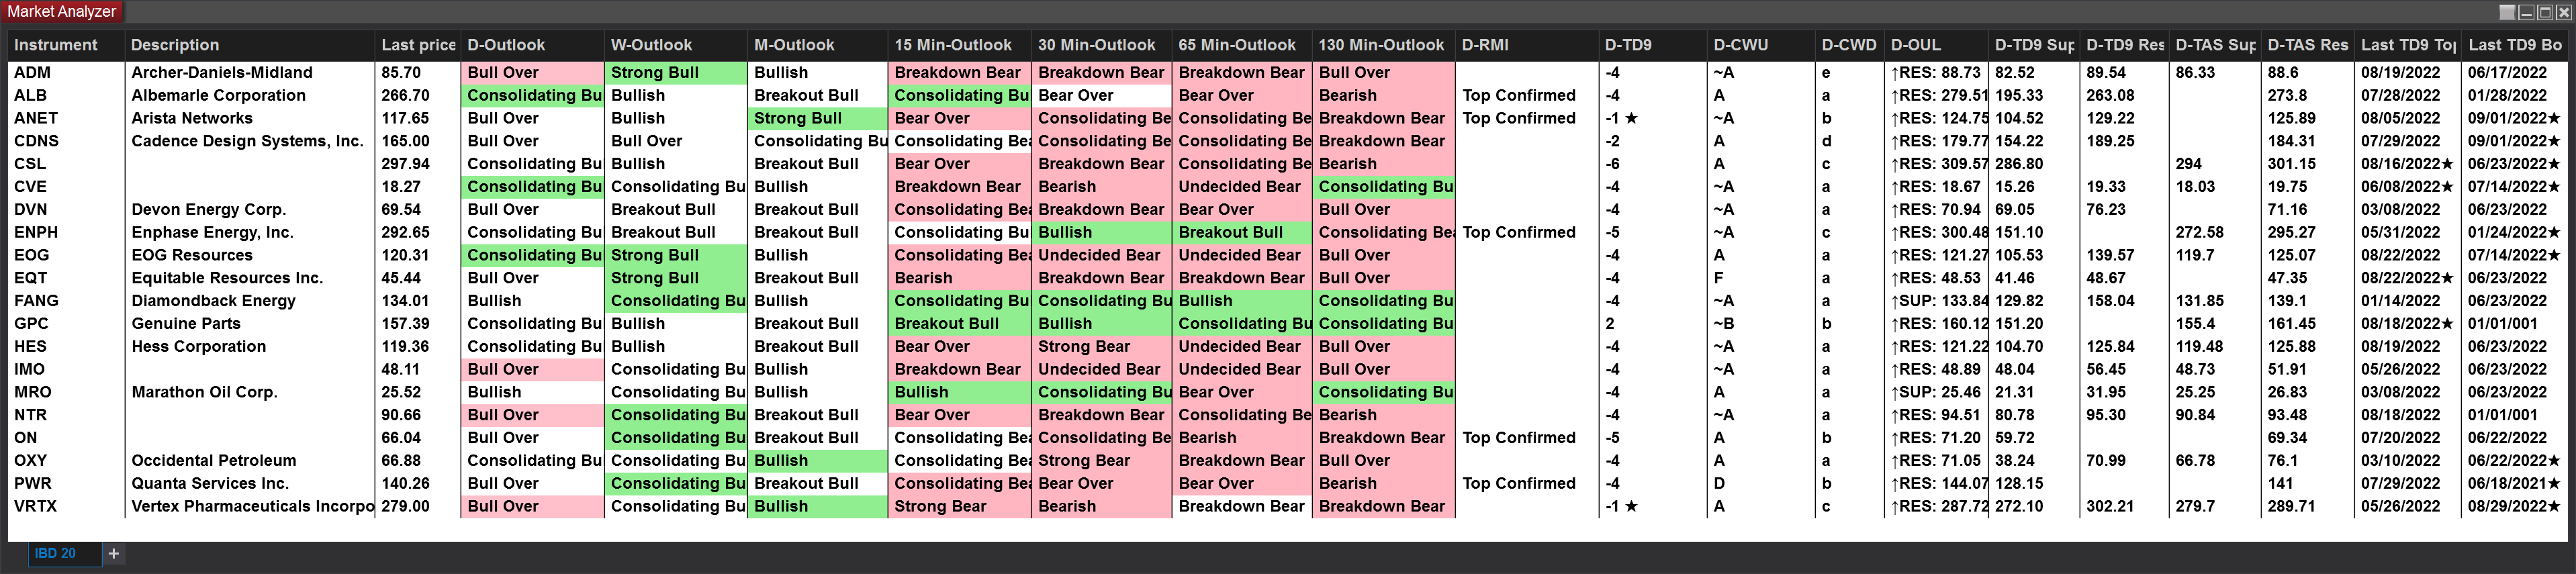Click the 130 Min-Outlook column header
This screenshot has width=2576, height=574.
[1384, 45]
